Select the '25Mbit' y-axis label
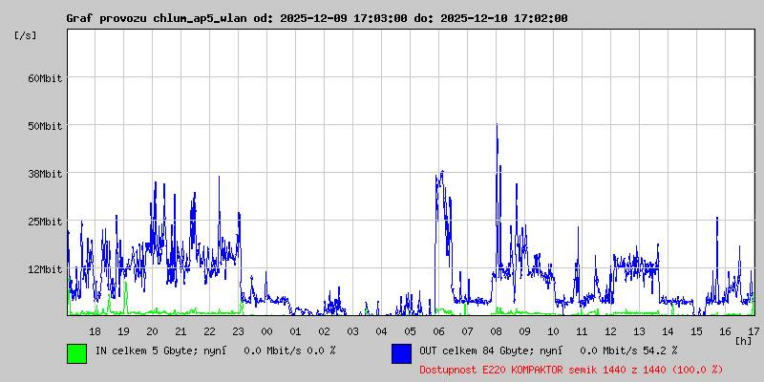The width and height of the screenshot is (764, 382). (x=45, y=222)
